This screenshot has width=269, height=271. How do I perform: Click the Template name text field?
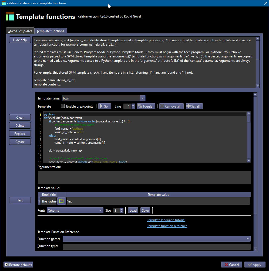click(101, 98)
